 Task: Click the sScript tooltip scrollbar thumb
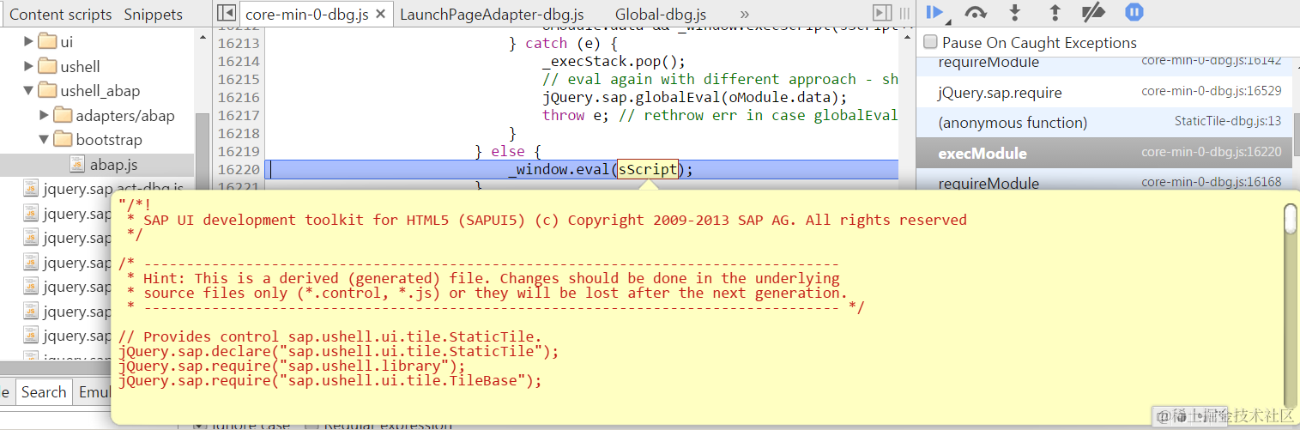(1291, 219)
